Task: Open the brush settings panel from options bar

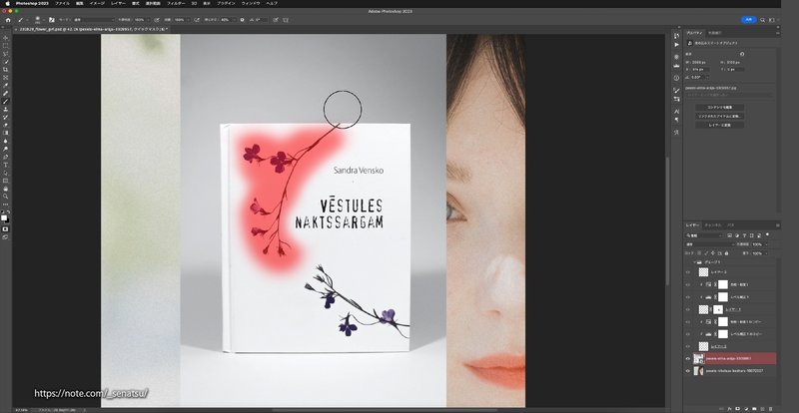Action: pyautogui.click(x=52, y=20)
